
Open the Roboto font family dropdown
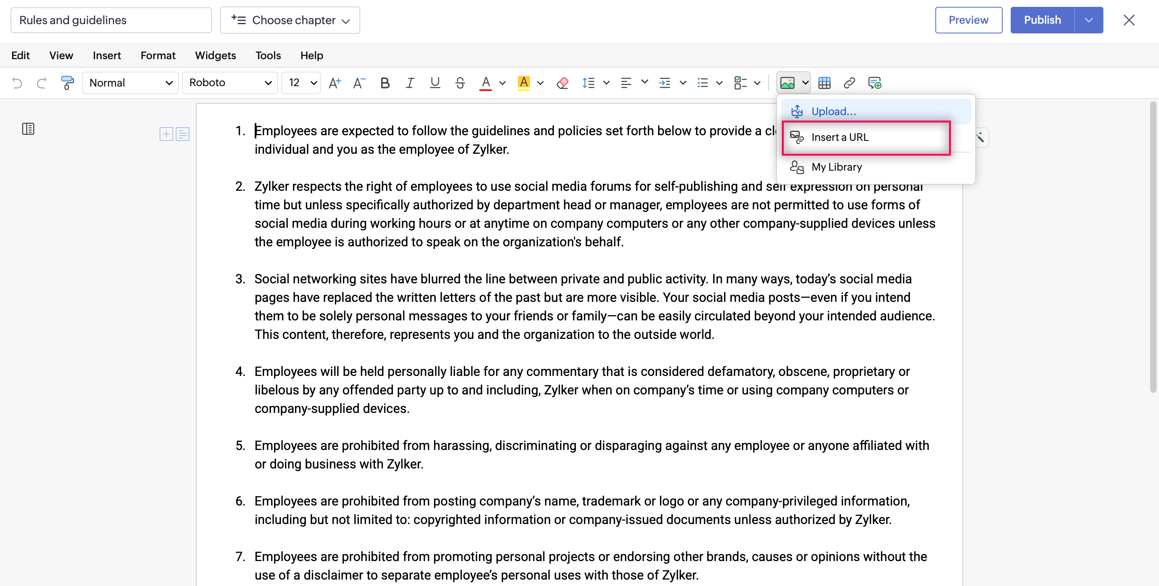coord(230,83)
